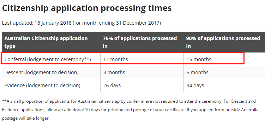The image size is (265, 127).
Task: Click the double asterisk footnote beginning
Action: (x=4, y=101)
